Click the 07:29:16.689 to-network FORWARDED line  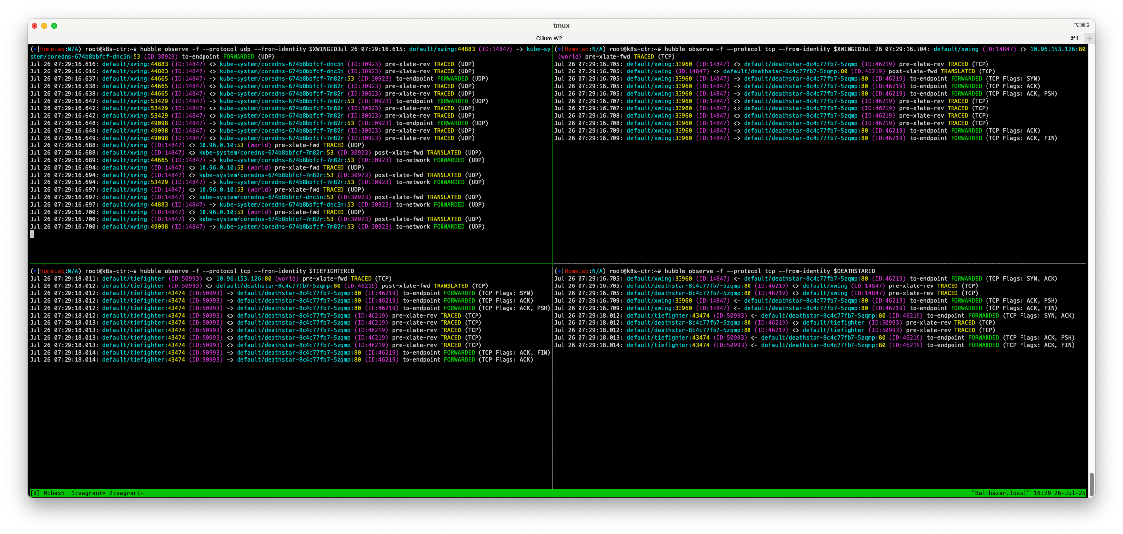257,160
